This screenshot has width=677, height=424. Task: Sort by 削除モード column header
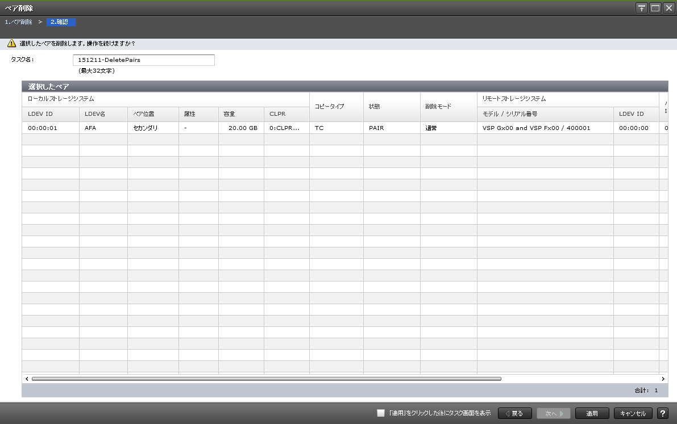click(x=448, y=107)
